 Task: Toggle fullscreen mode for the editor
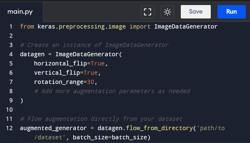(x=147, y=12)
